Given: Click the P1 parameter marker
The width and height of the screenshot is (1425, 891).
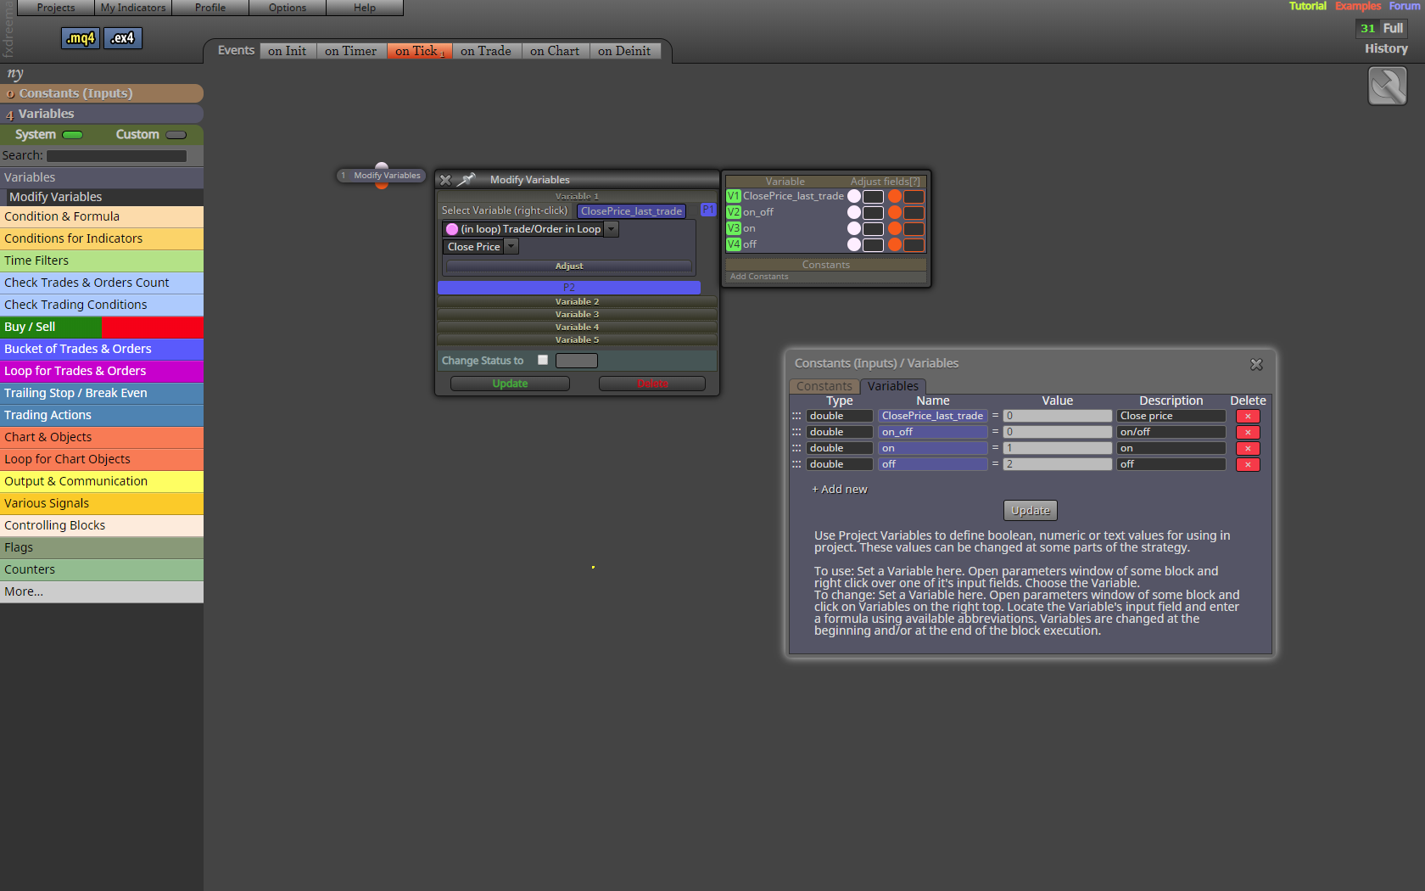Looking at the screenshot, I should coord(708,210).
